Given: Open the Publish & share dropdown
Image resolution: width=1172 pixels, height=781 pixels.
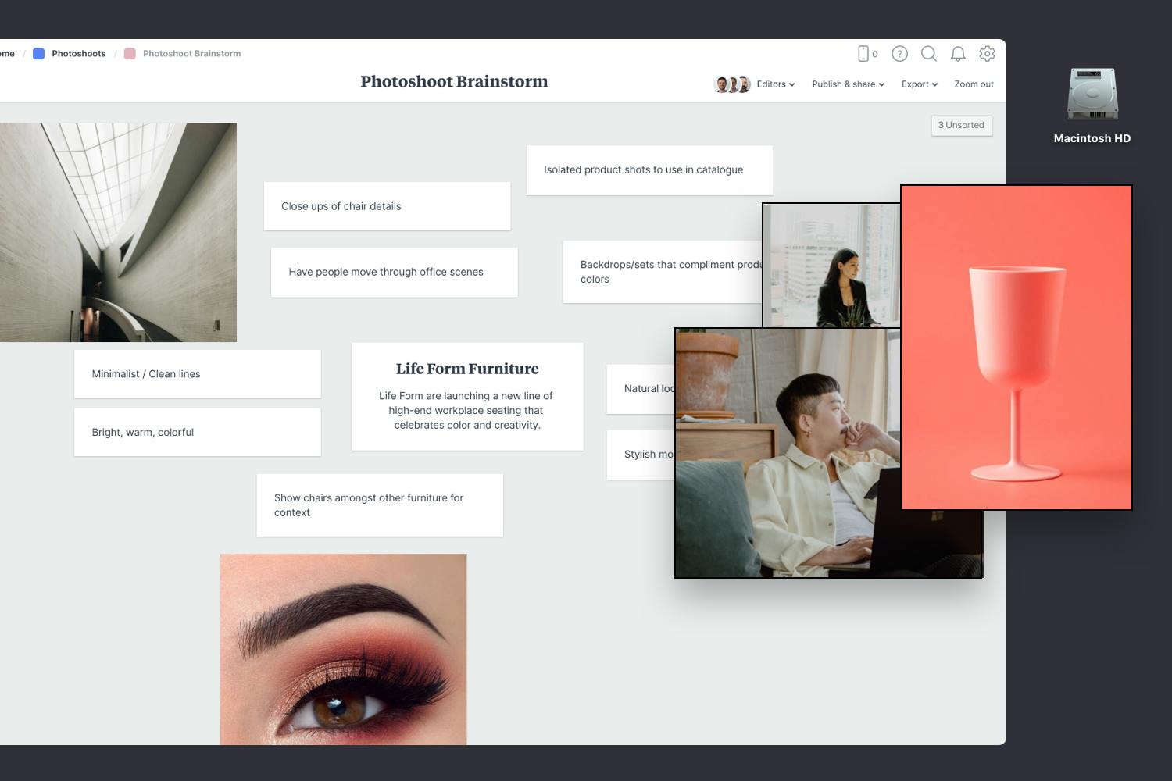Looking at the screenshot, I should pos(848,84).
